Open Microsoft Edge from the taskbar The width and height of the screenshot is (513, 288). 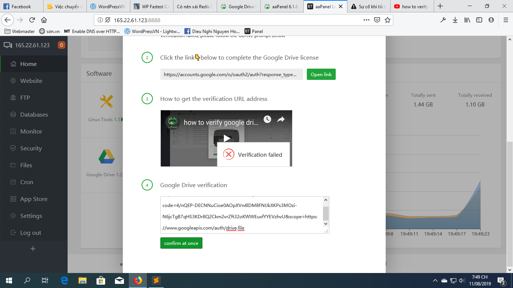pos(64,280)
